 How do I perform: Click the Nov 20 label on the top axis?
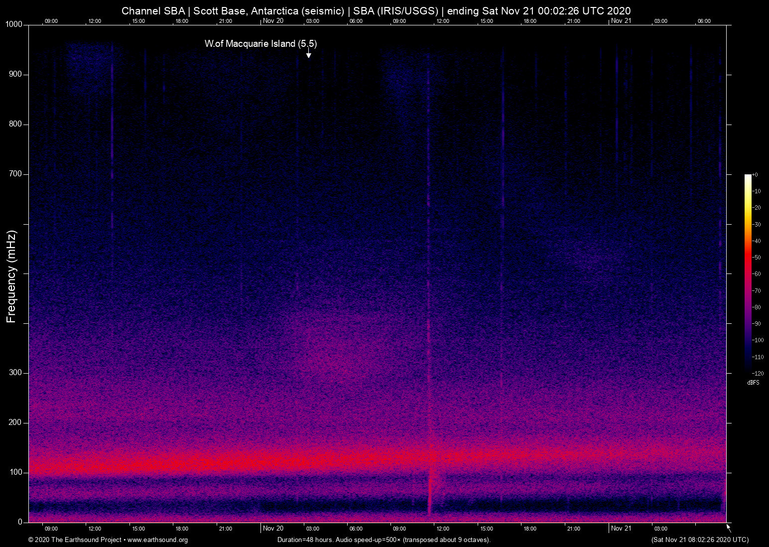pyautogui.click(x=273, y=21)
